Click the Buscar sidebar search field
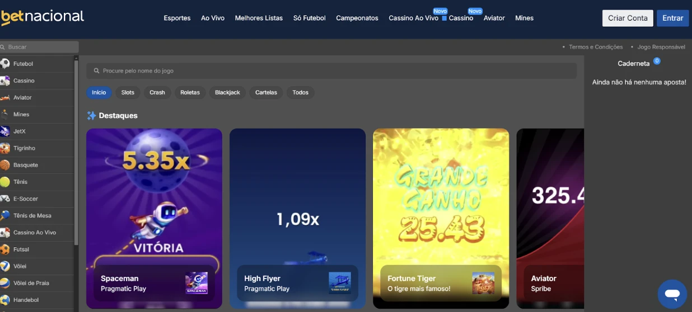The image size is (692, 312). pos(39,47)
